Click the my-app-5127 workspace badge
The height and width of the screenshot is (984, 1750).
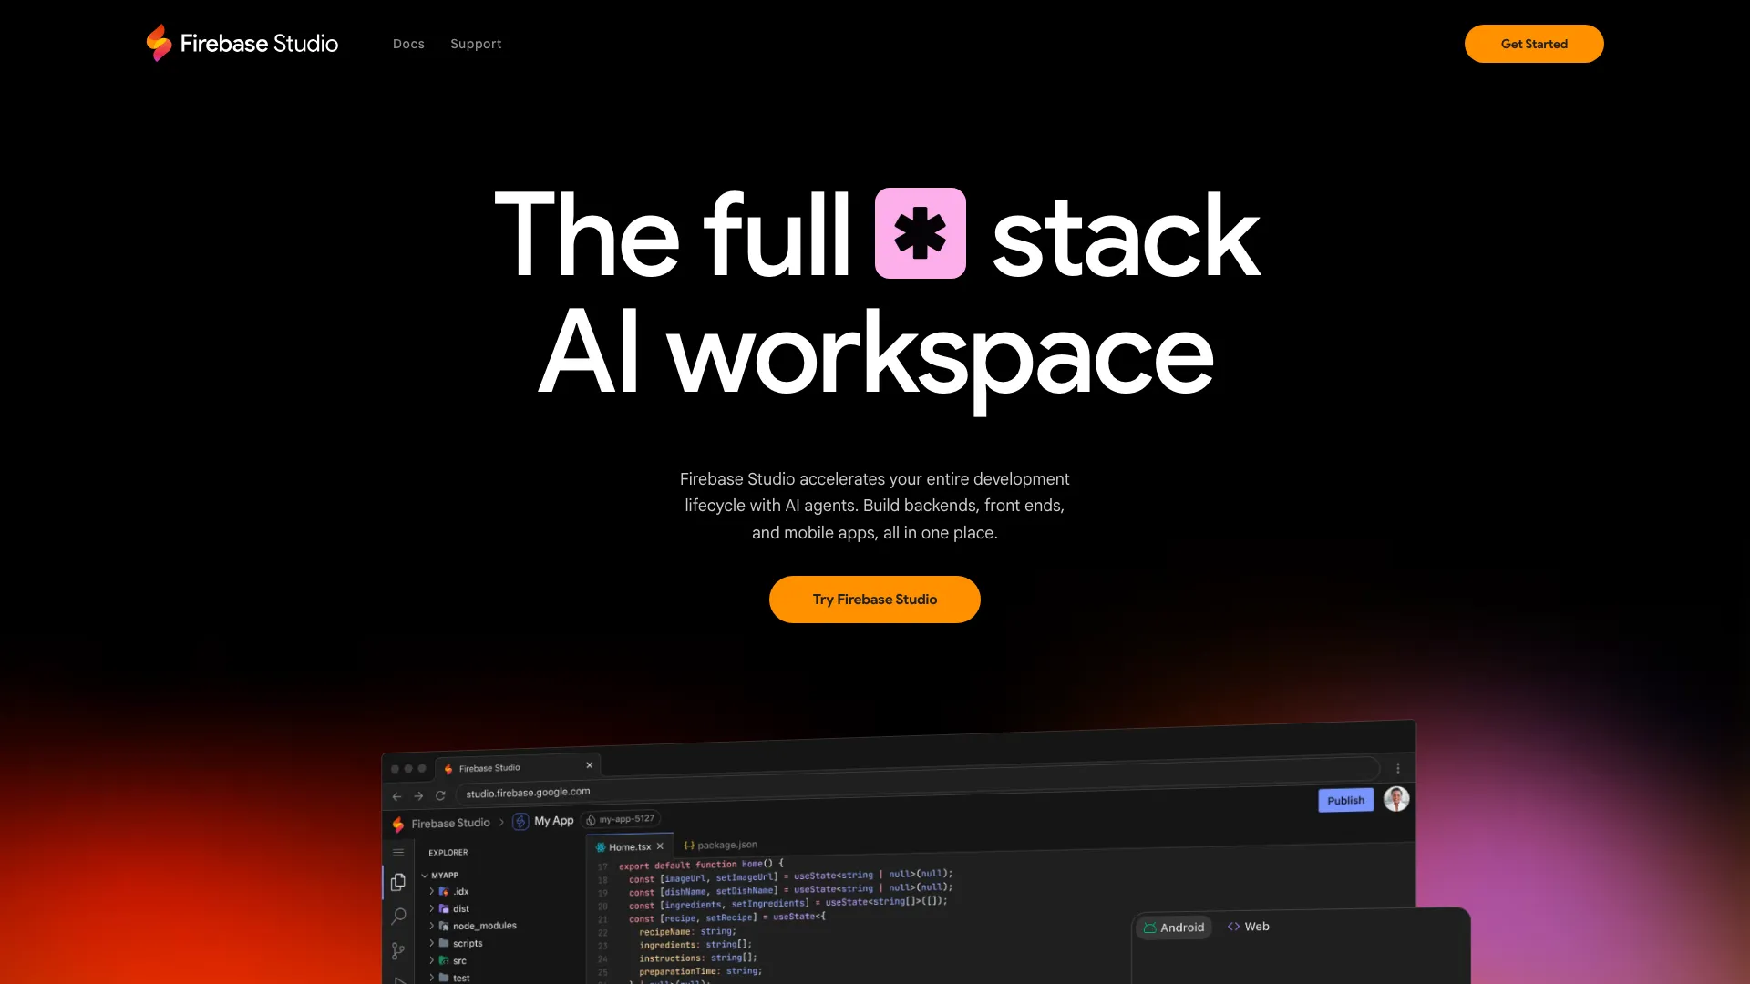tap(621, 819)
